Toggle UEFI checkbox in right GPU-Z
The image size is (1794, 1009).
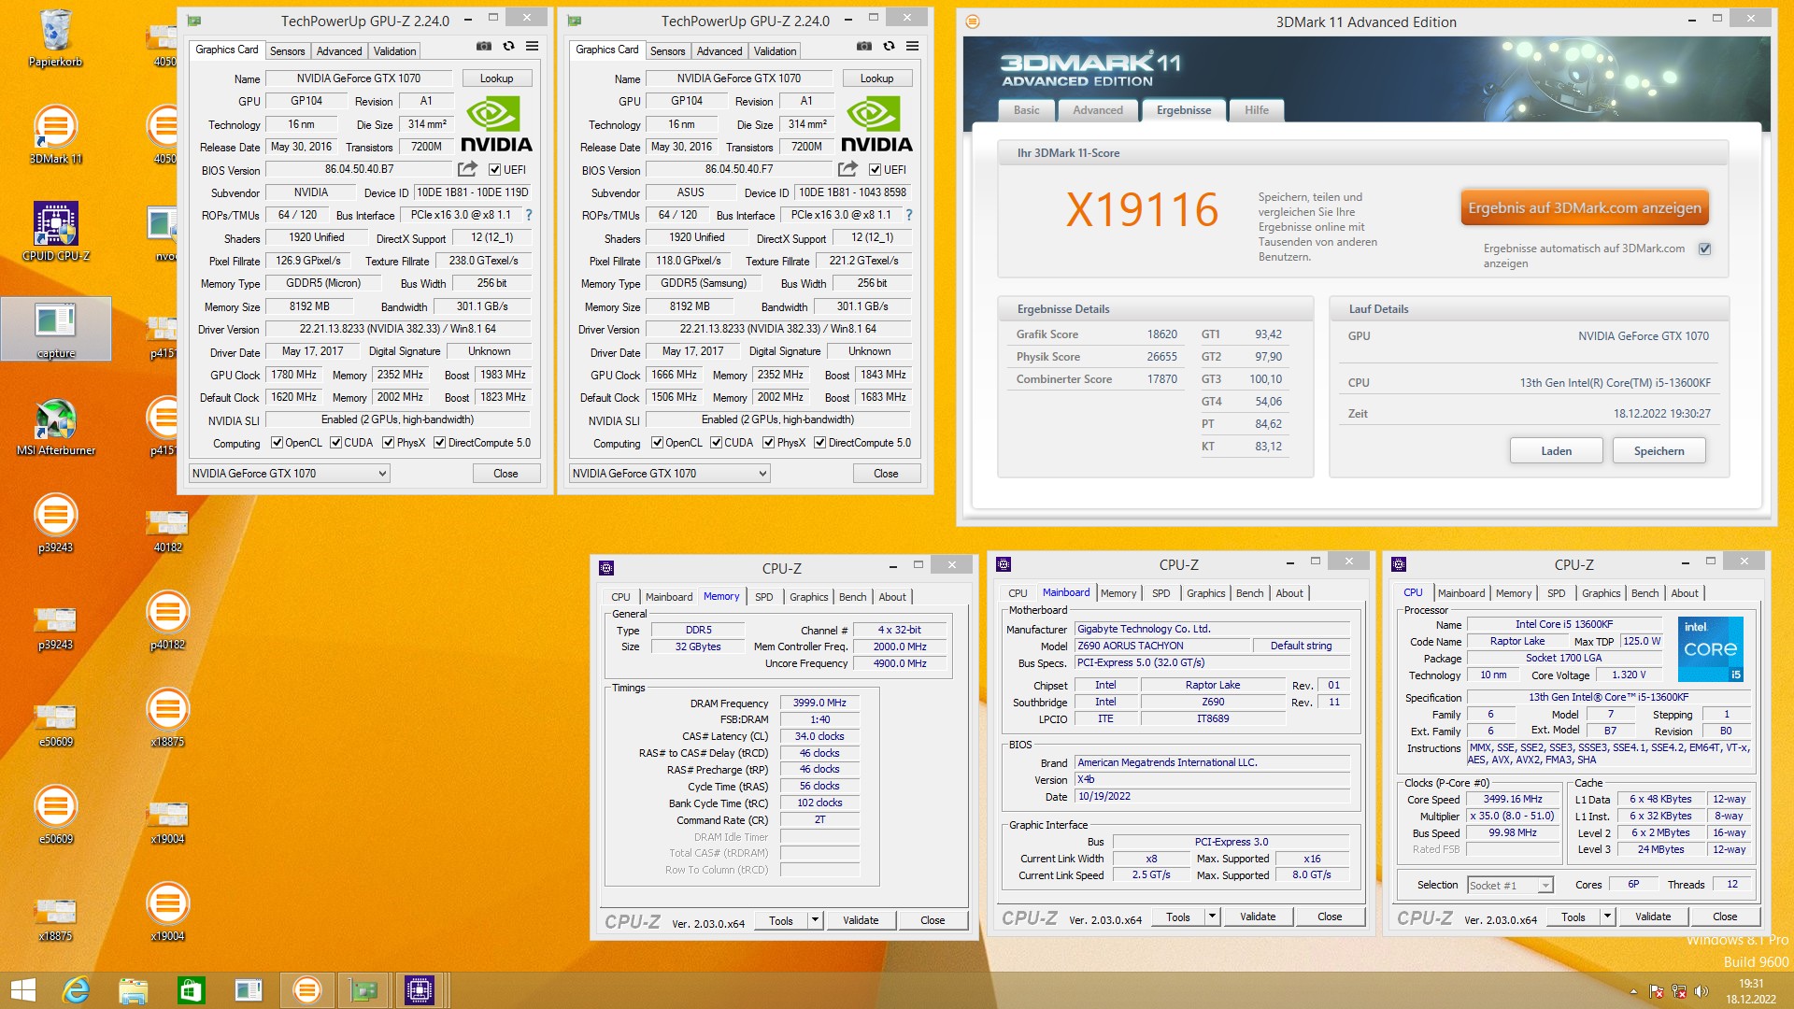point(875,170)
